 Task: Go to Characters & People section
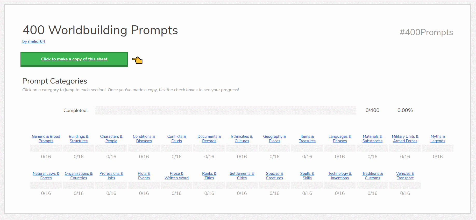click(x=111, y=139)
